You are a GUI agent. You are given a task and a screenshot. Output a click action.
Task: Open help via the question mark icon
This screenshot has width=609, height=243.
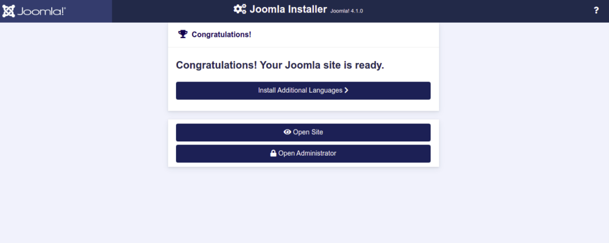click(x=596, y=11)
